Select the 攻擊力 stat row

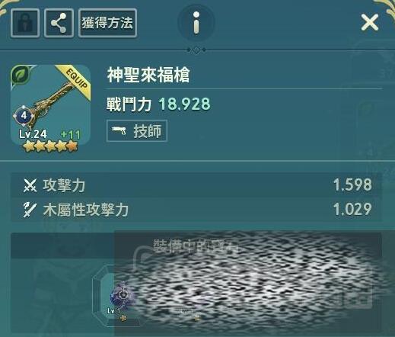(196, 185)
